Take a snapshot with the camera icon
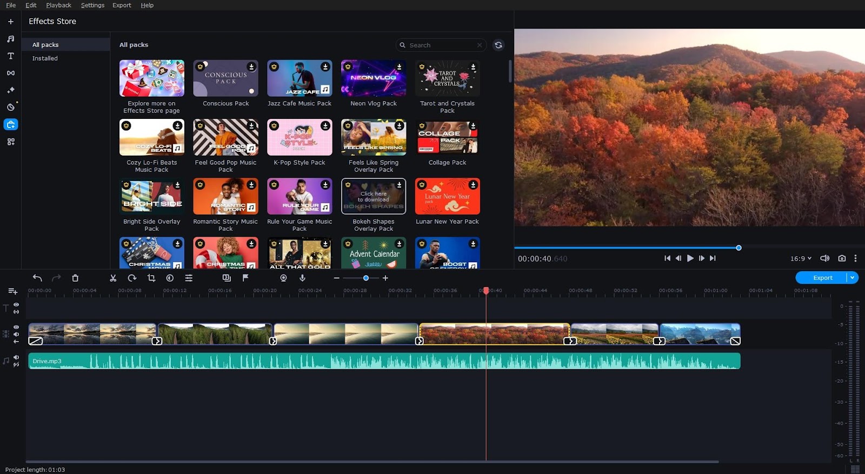The height and width of the screenshot is (474, 865). click(842, 258)
